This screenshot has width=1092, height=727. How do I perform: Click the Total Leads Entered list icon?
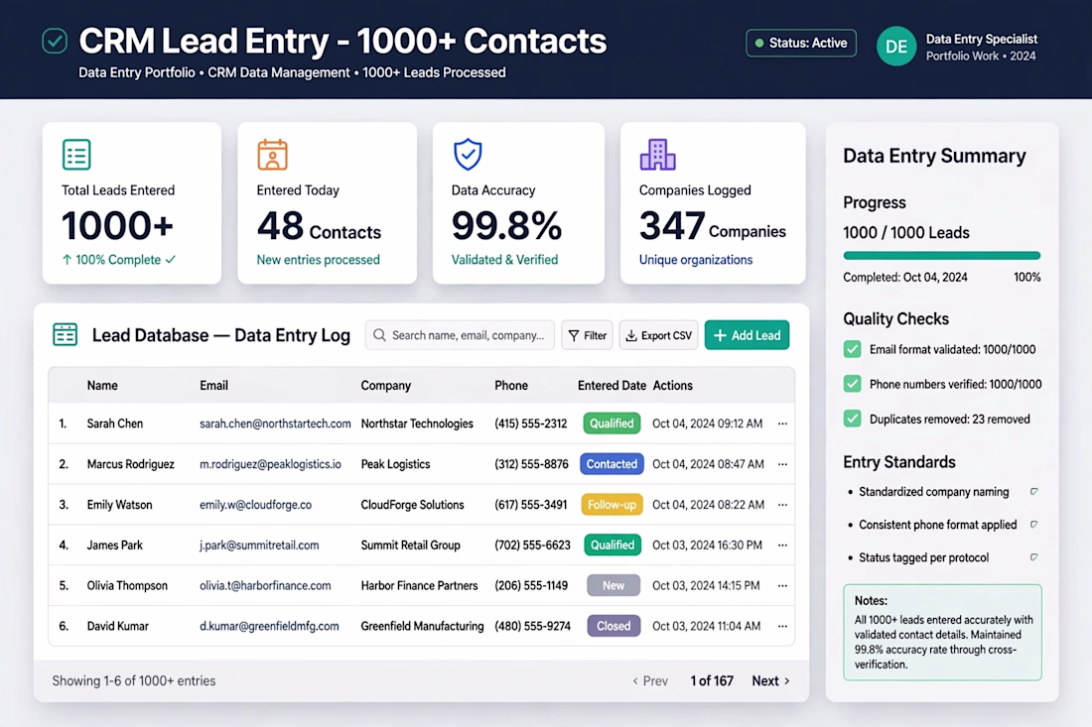(76, 155)
